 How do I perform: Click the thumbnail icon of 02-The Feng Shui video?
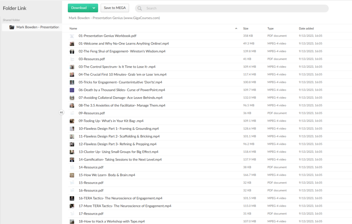click(x=72, y=51)
